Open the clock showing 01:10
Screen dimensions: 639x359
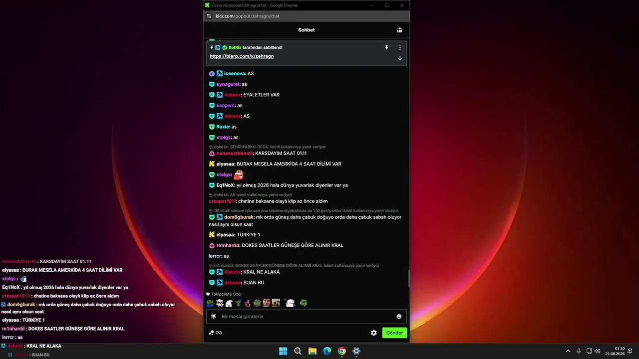[x=615, y=351]
